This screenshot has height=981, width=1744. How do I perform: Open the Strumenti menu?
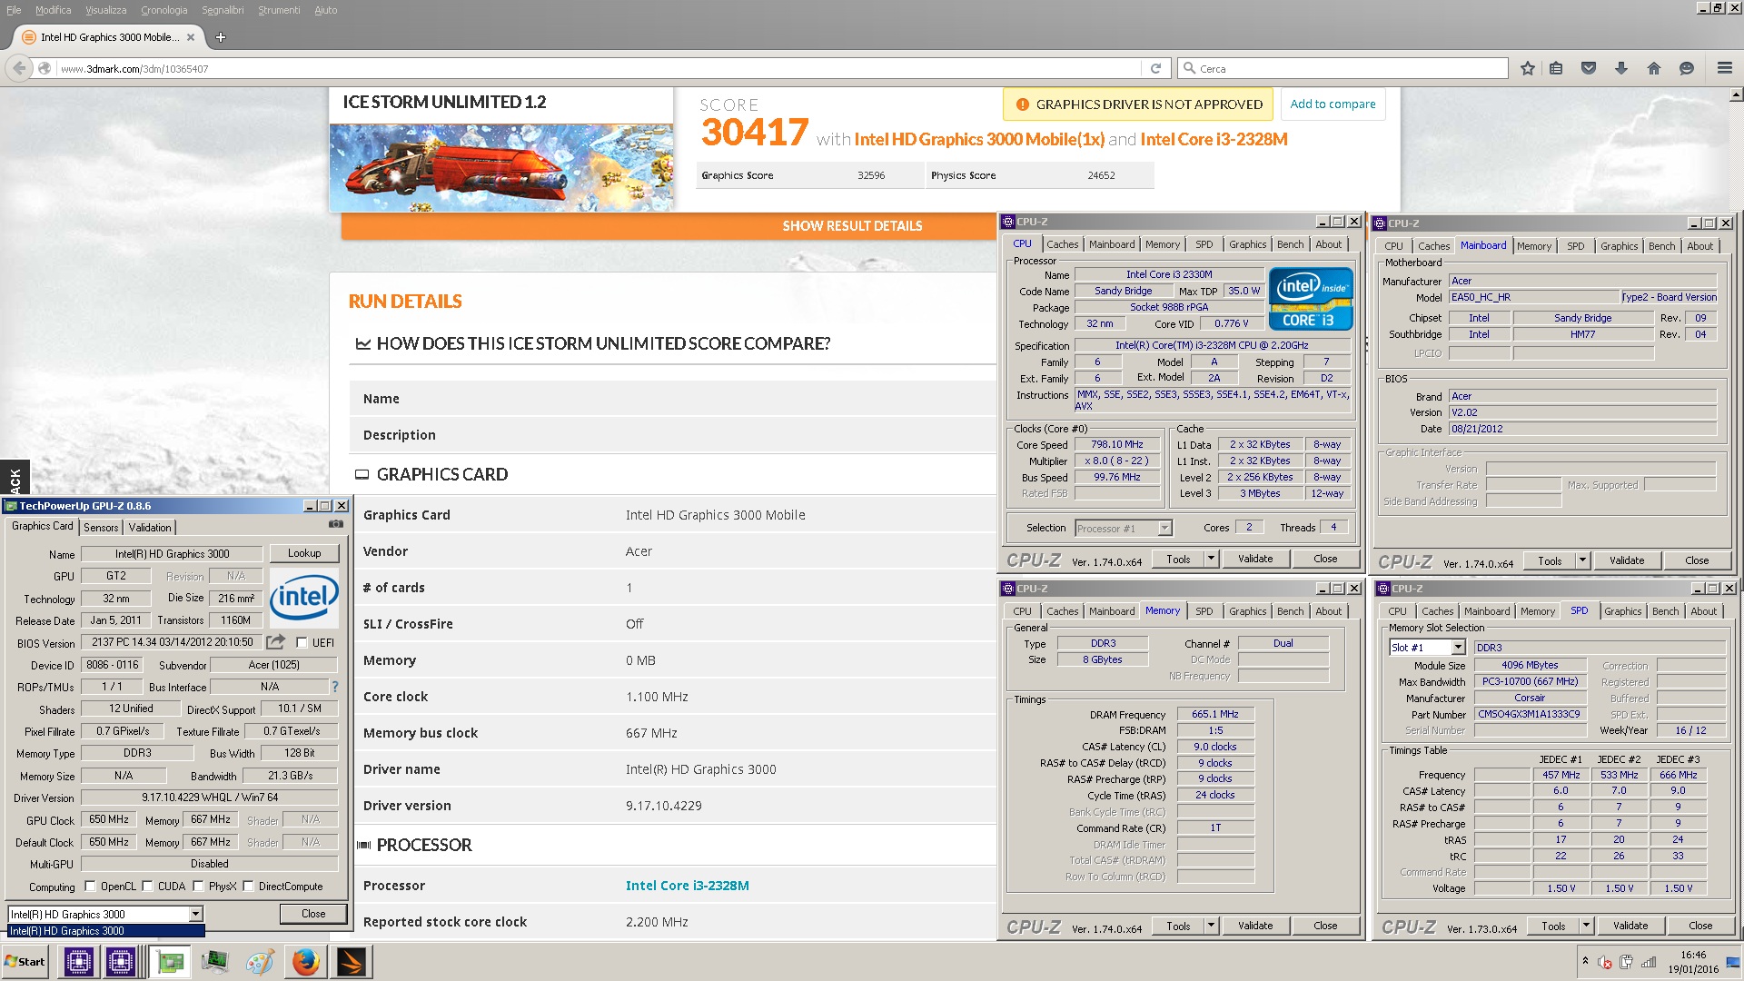(279, 10)
